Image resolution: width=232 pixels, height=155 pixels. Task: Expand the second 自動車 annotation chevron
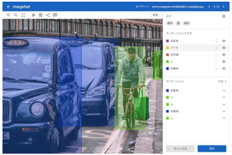(x=224, y=111)
